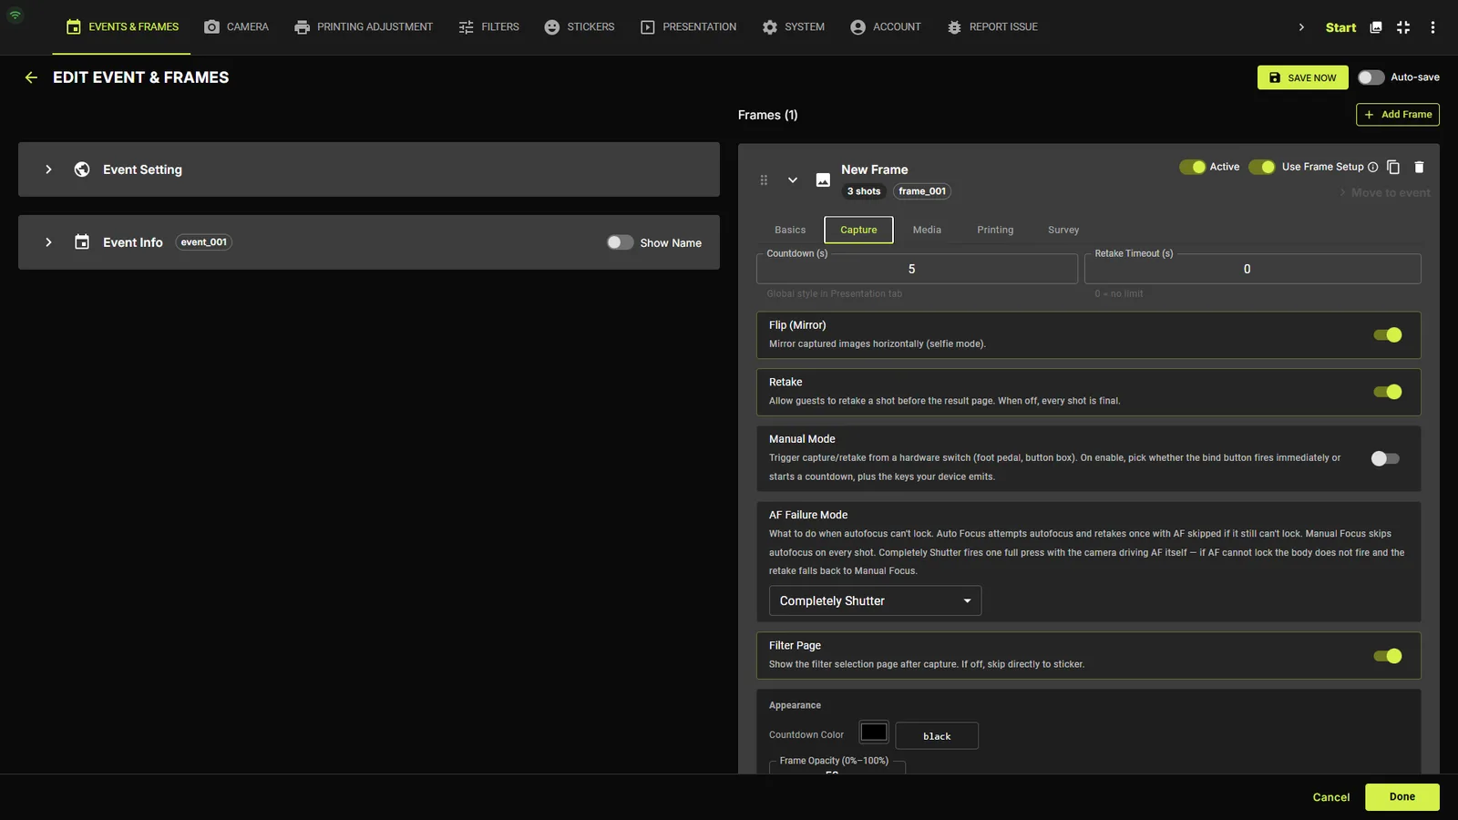Click the Retake Timeout (s) field

pos(1252,269)
